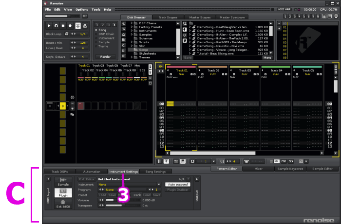Toggle the record (edit mode) button
The height and width of the screenshot is (224, 341).
tap(70, 26)
